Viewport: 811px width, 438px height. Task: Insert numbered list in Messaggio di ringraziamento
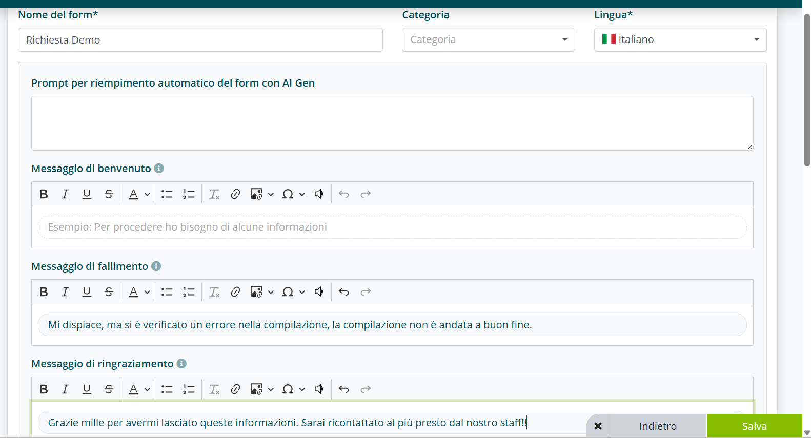[189, 389]
